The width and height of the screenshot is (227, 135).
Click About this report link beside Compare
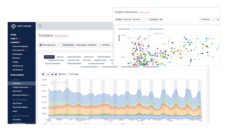click(61, 36)
